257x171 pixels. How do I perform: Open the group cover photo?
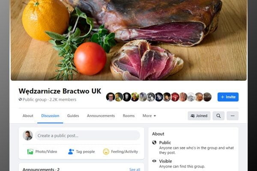click(x=128, y=41)
